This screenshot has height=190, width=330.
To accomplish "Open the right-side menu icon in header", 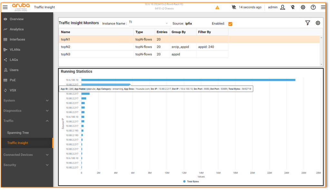I will click(323, 7).
